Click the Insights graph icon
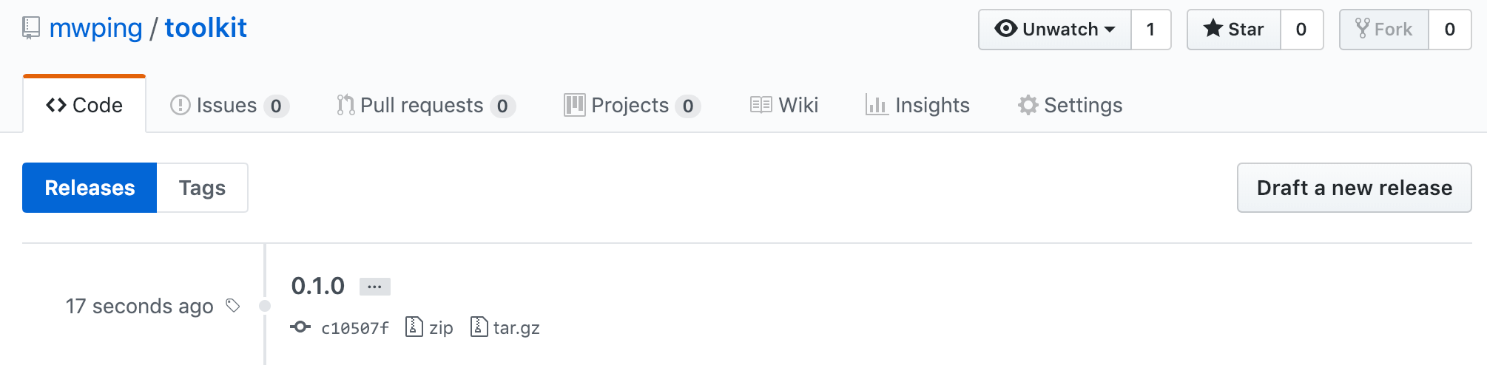Screen dimensions: 1487x365 click(877, 105)
